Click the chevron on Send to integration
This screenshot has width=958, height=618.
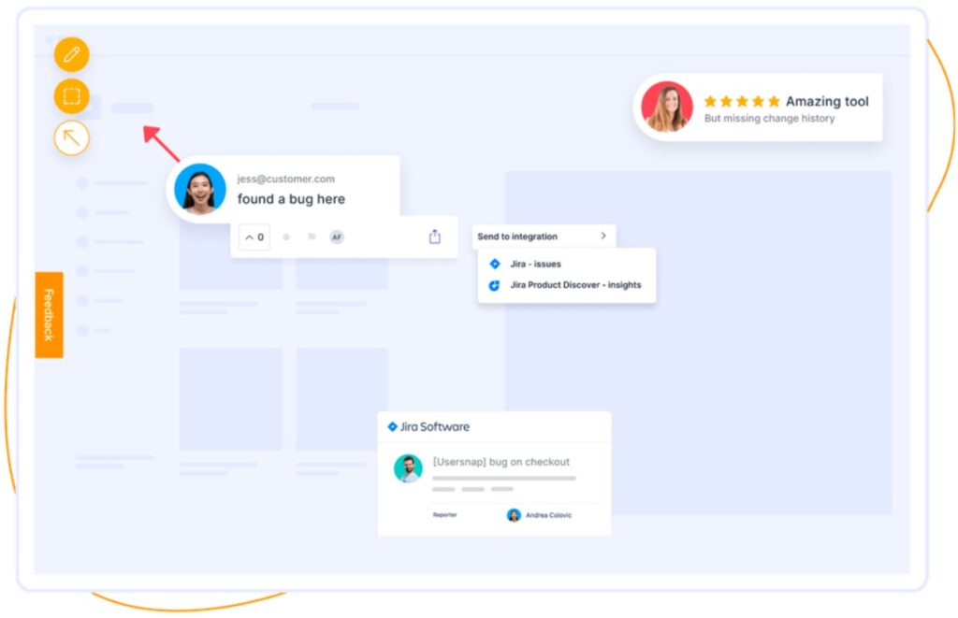point(604,236)
